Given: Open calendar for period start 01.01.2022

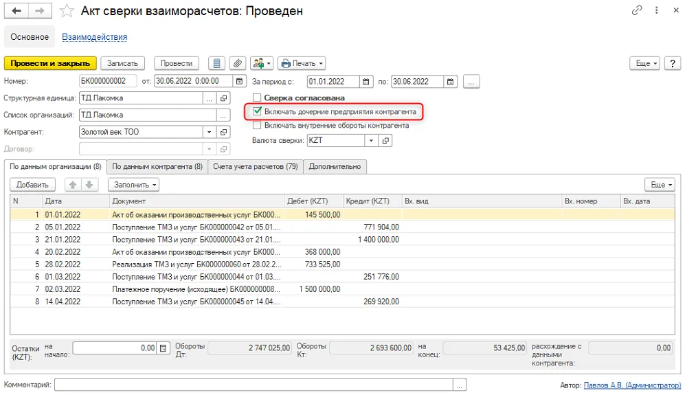Looking at the screenshot, I should click(366, 82).
